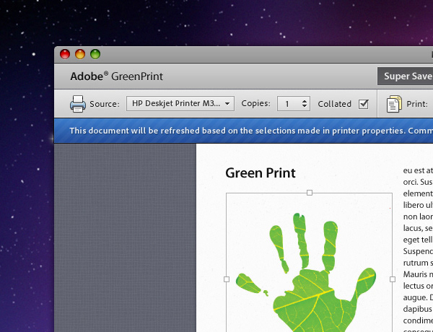Click the left middle handle of image frame
Image resolution: width=433 pixels, height=332 pixels.
point(227,279)
